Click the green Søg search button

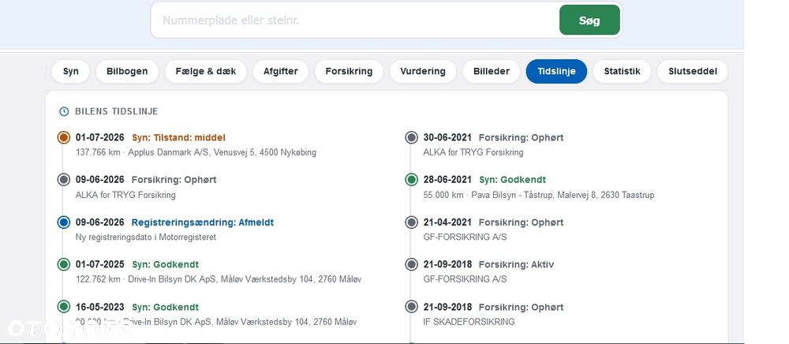click(x=589, y=20)
